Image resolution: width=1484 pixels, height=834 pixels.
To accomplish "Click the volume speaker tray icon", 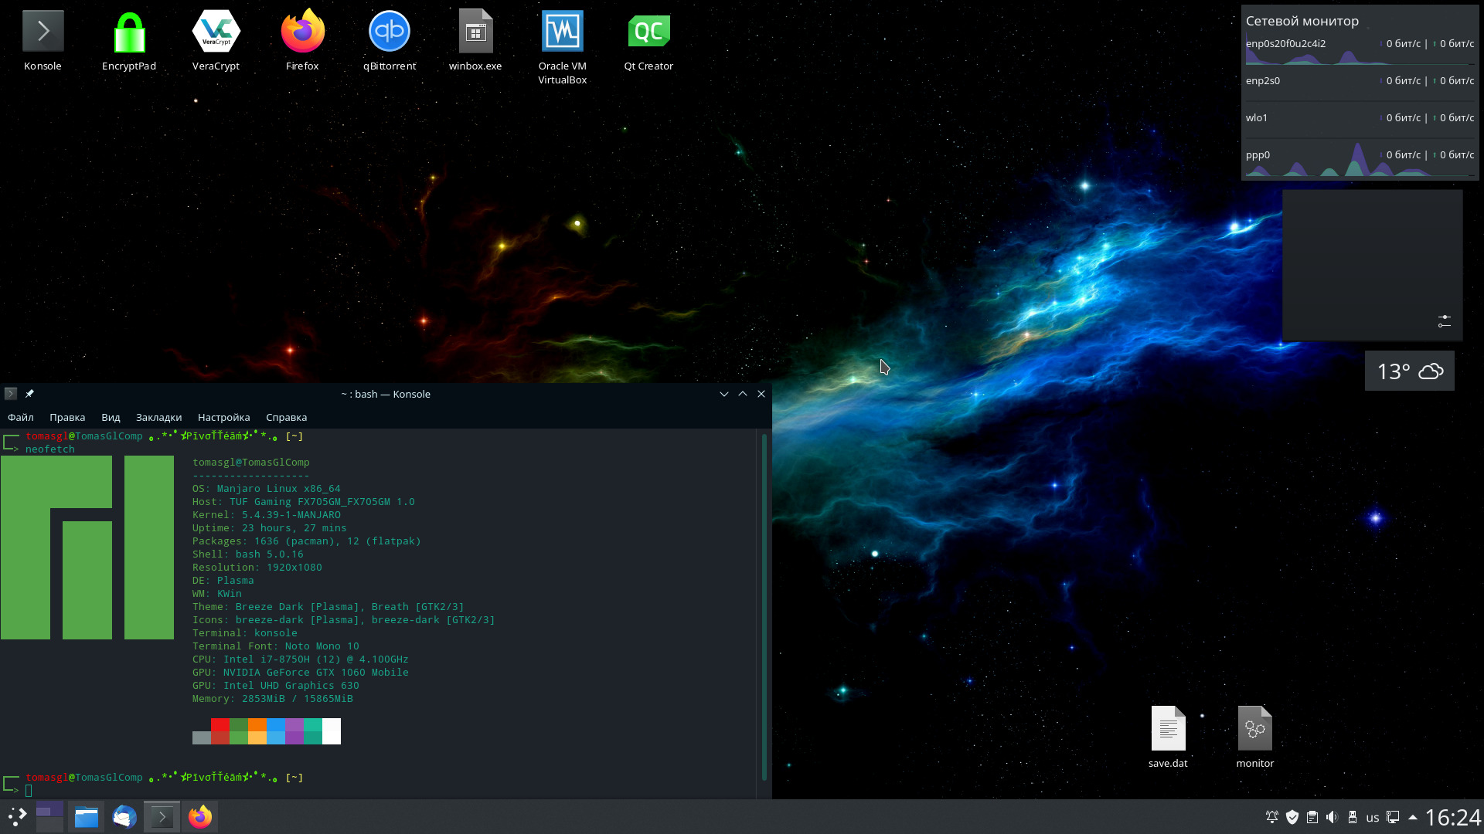I will (1332, 817).
